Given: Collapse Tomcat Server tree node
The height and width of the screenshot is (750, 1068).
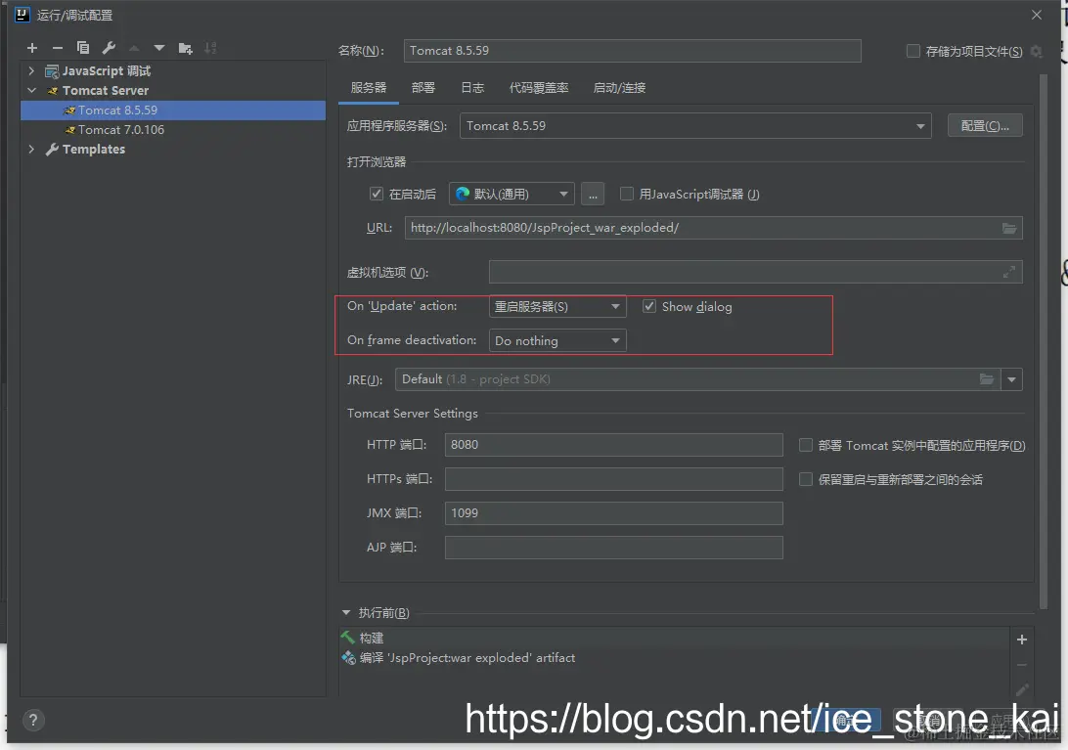Looking at the screenshot, I should point(31,91).
